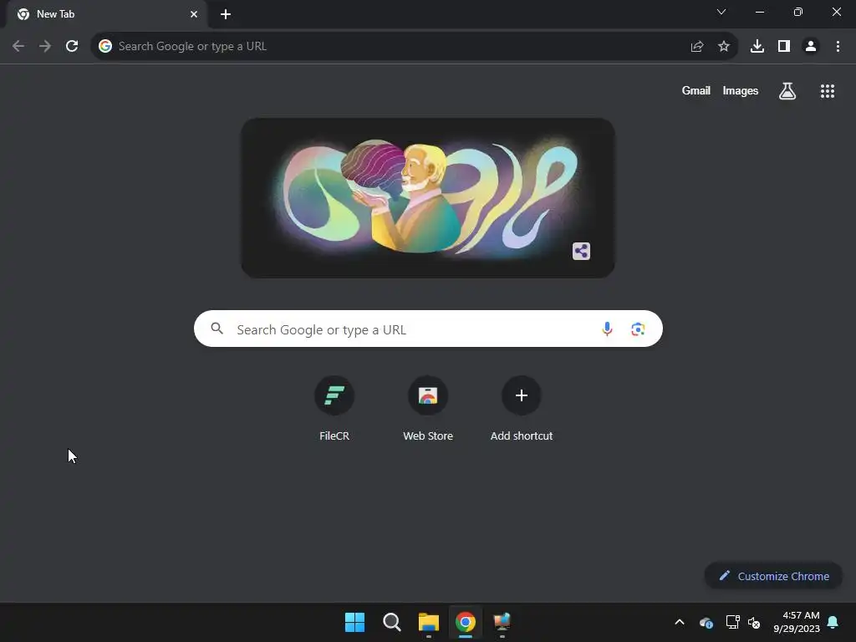
Task: Bookmark this tab with star icon
Action: (x=724, y=47)
